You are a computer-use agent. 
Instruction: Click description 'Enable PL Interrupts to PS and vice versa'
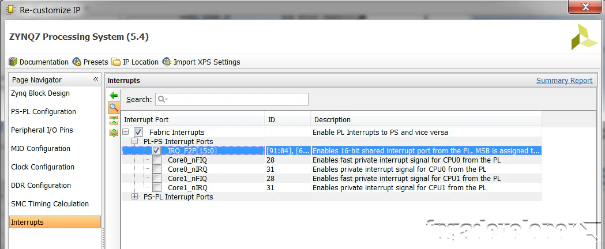click(380, 132)
